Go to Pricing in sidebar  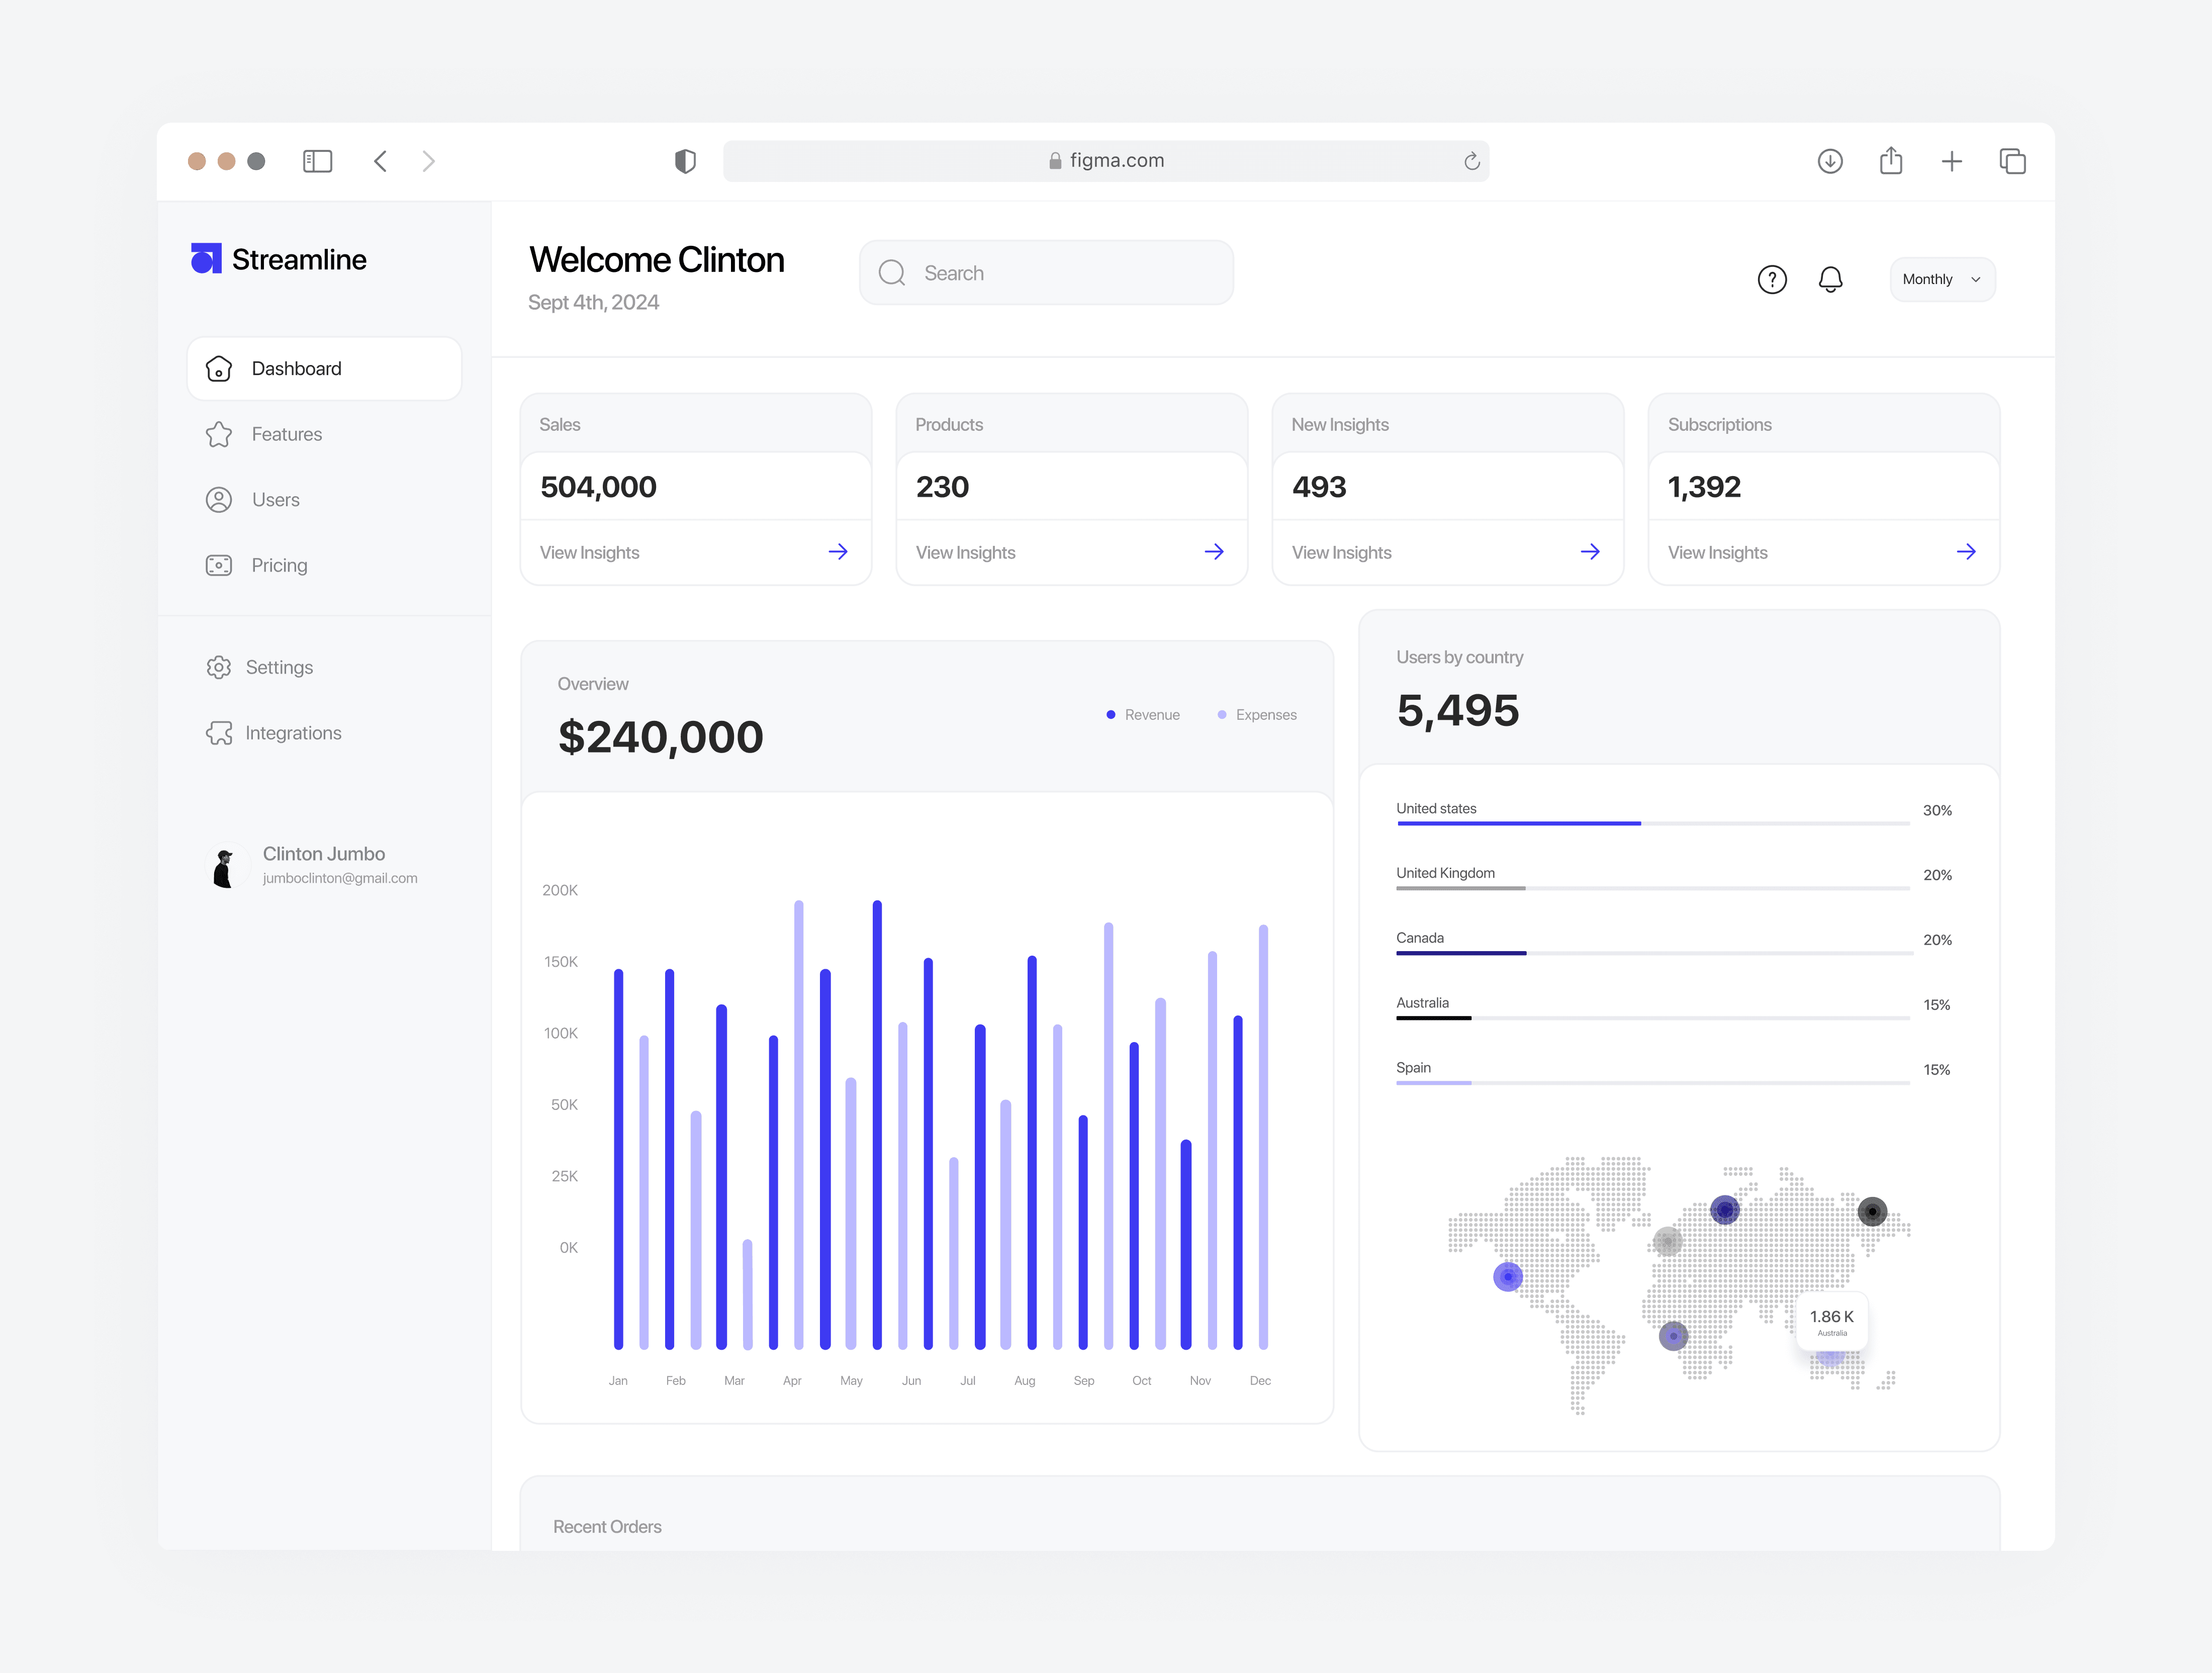pos(279,565)
